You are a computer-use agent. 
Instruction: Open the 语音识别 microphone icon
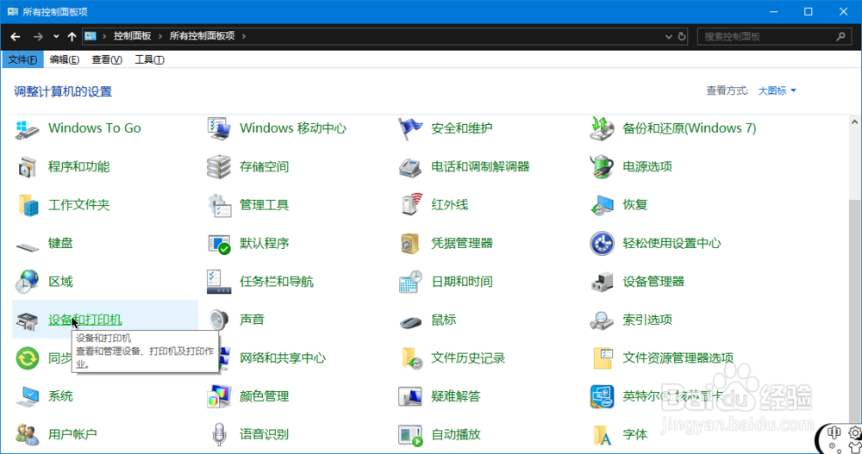pyautogui.click(x=219, y=435)
